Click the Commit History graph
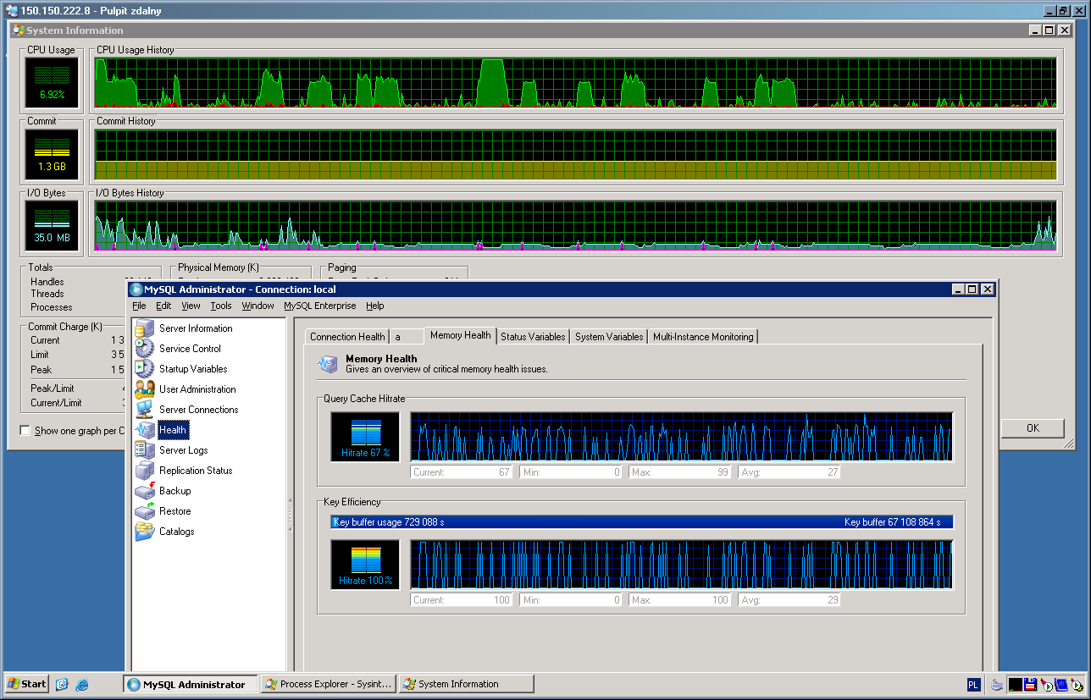 [576, 155]
